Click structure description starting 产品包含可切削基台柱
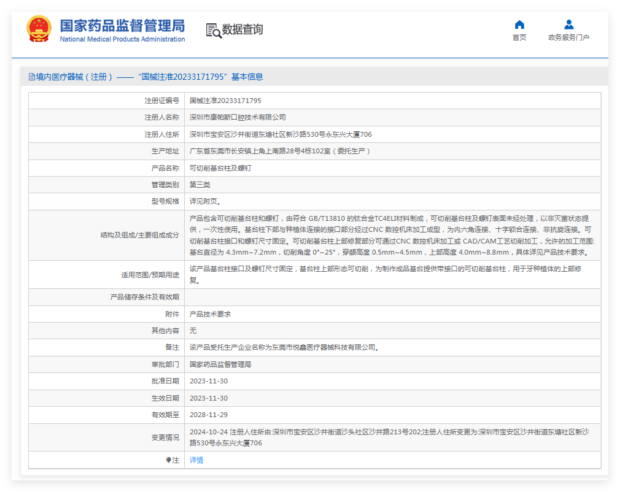The height and width of the screenshot is (492, 620). click(x=392, y=235)
